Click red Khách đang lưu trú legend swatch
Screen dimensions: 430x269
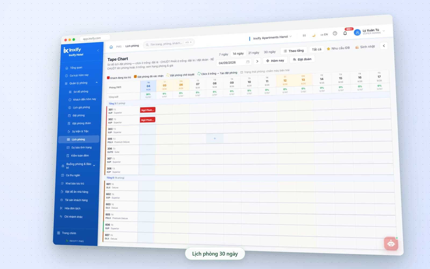pyautogui.click(x=108, y=78)
